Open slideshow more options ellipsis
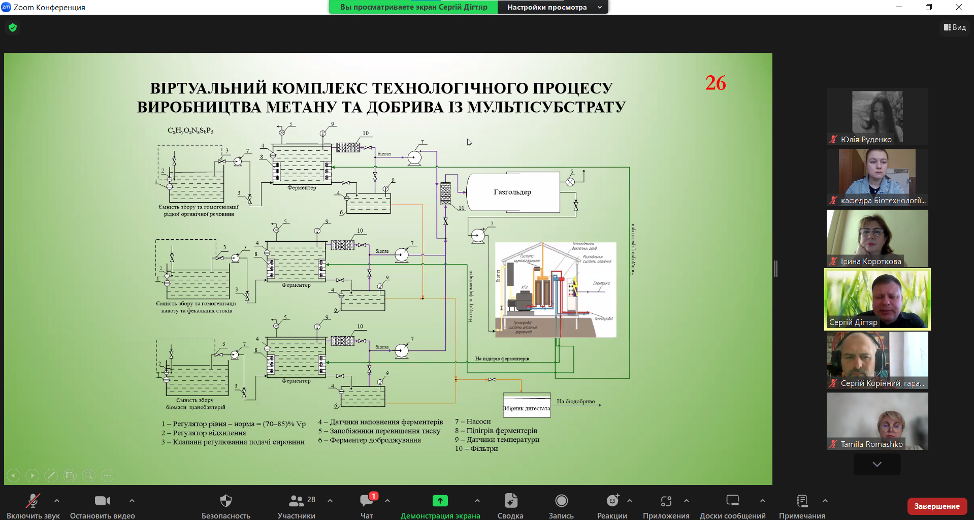974x520 pixels. [108, 476]
